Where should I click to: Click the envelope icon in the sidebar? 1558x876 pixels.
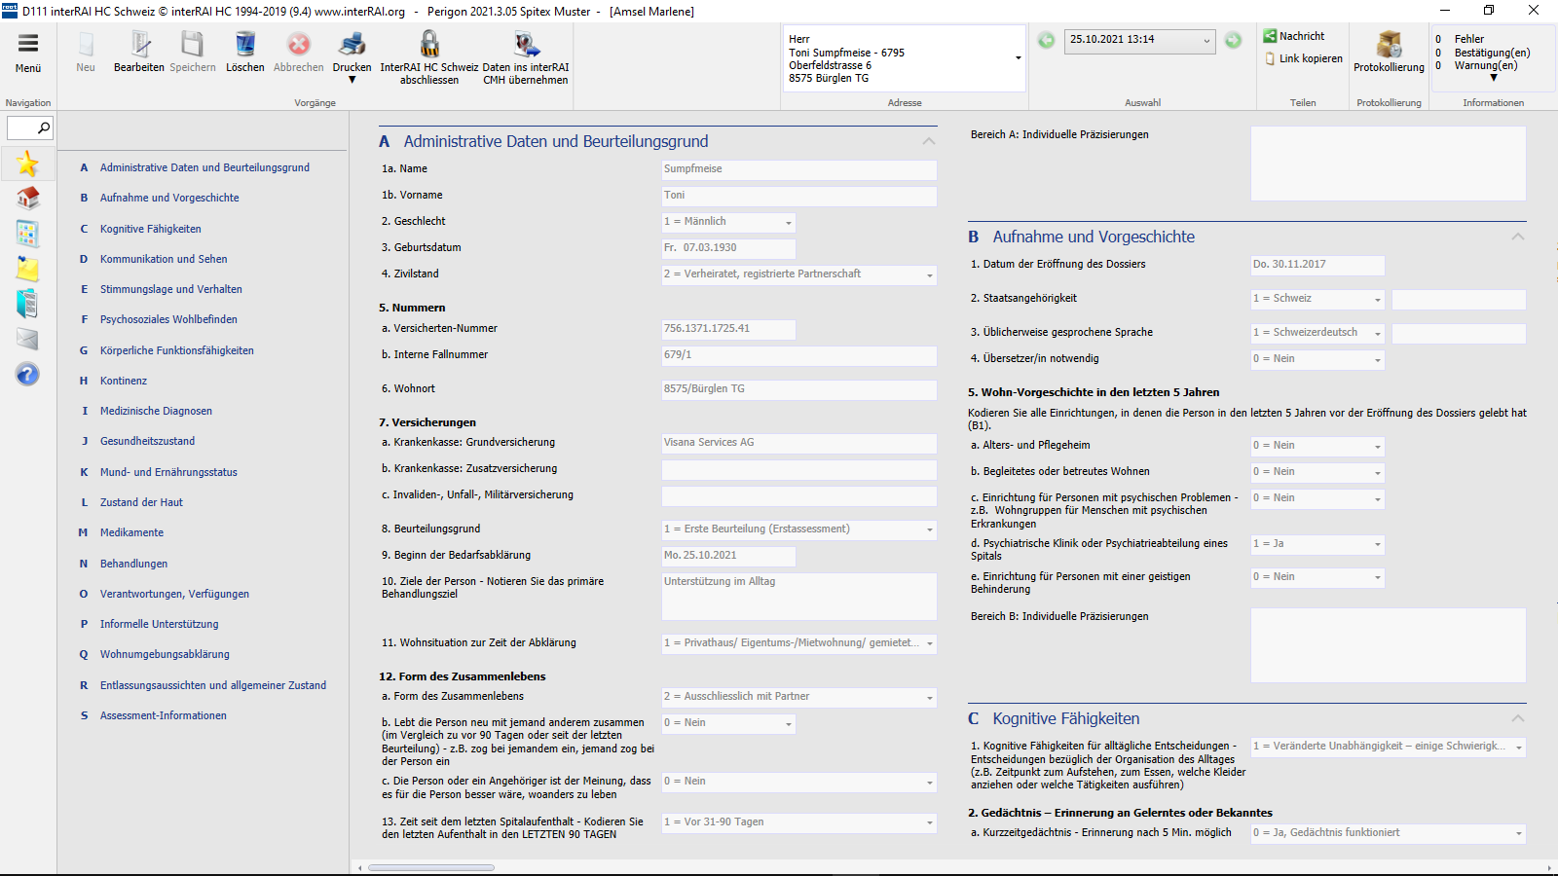(x=27, y=339)
